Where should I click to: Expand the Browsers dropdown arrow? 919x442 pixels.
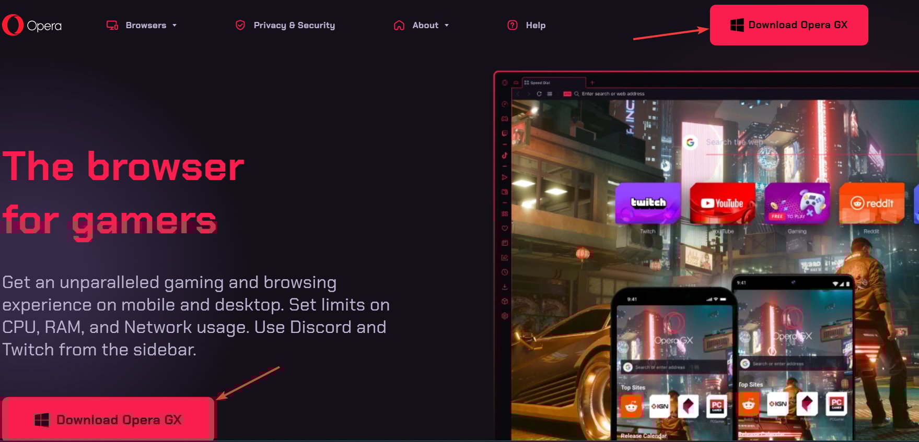pyautogui.click(x=175, y=25)
